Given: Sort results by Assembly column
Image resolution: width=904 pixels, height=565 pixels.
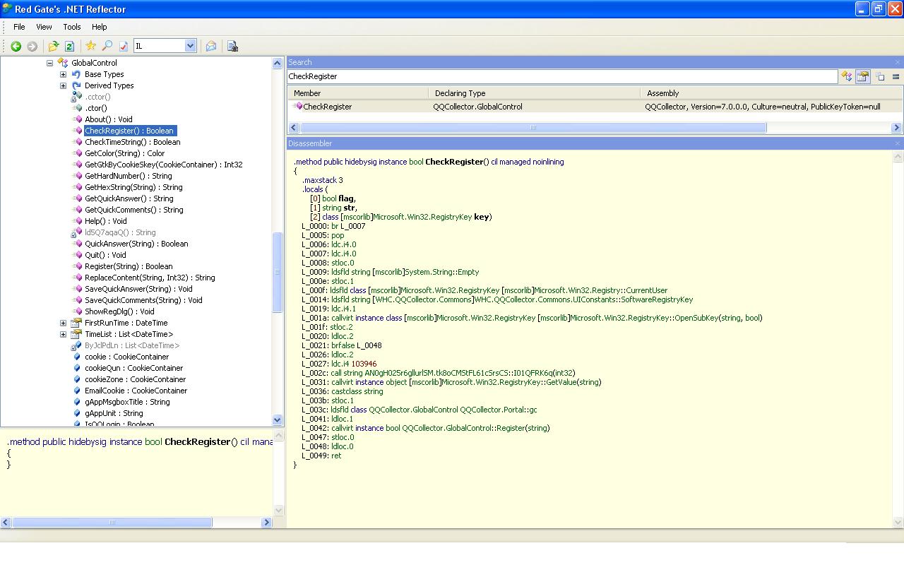Looking at the screenshot, I should click(771, 93).
